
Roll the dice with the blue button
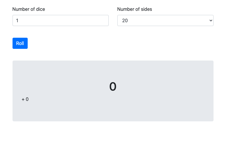(20, 43)
